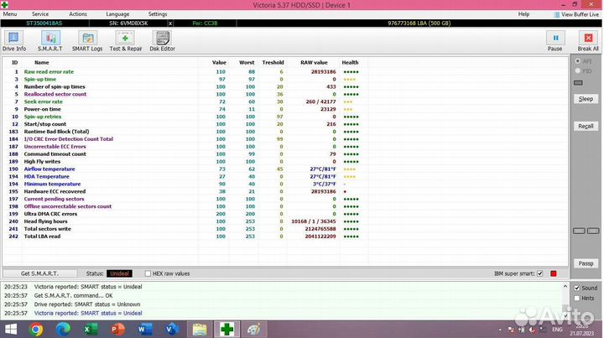This screenshot has height=338, width=604.
Task: Click the red square next to IBM super smart
Action: 553,273
